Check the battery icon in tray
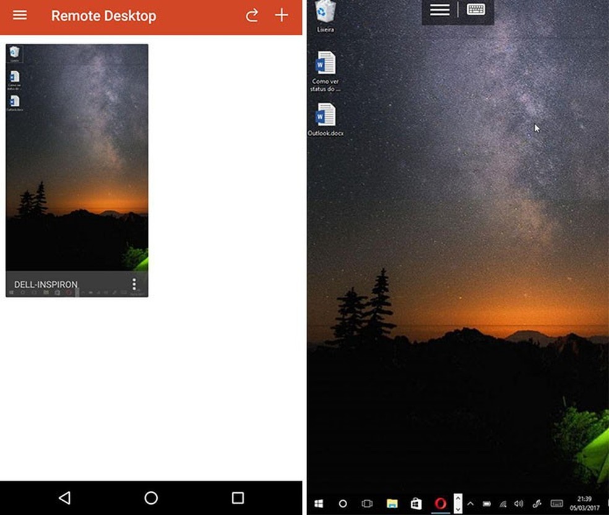 [486, 504]
